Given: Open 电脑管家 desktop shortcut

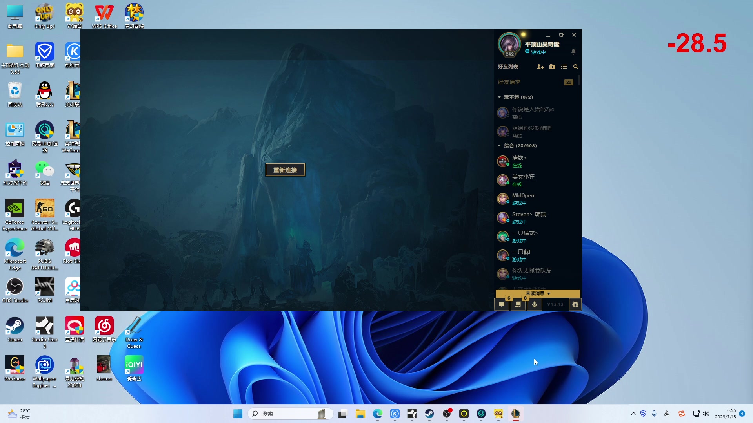Looking at the screenshot, I should (x=45, y=55).
